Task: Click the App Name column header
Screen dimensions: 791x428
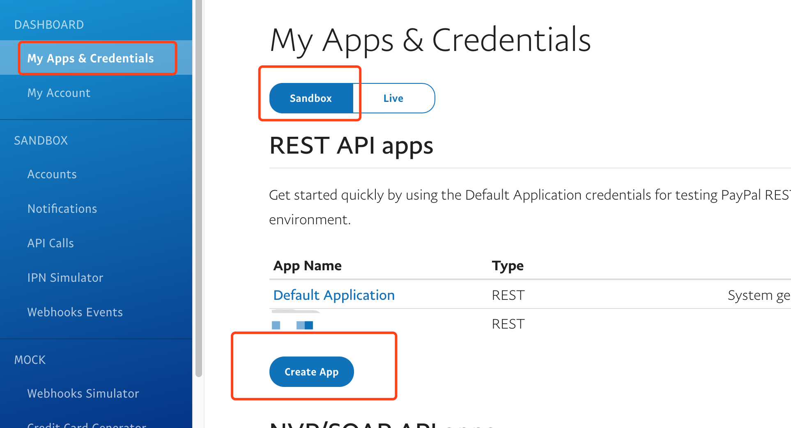Action: coord(308,266)
